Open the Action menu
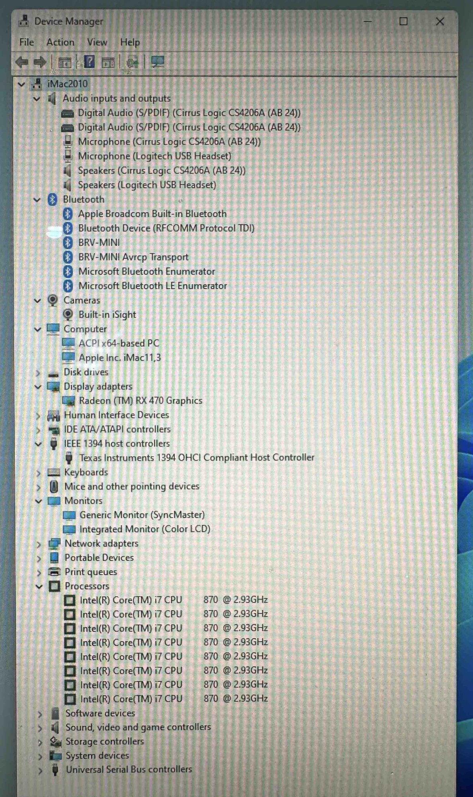 [60, 42]
